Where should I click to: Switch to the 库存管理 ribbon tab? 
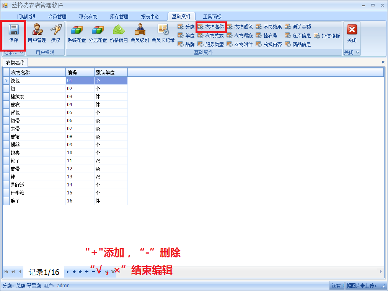pos(119,16)
